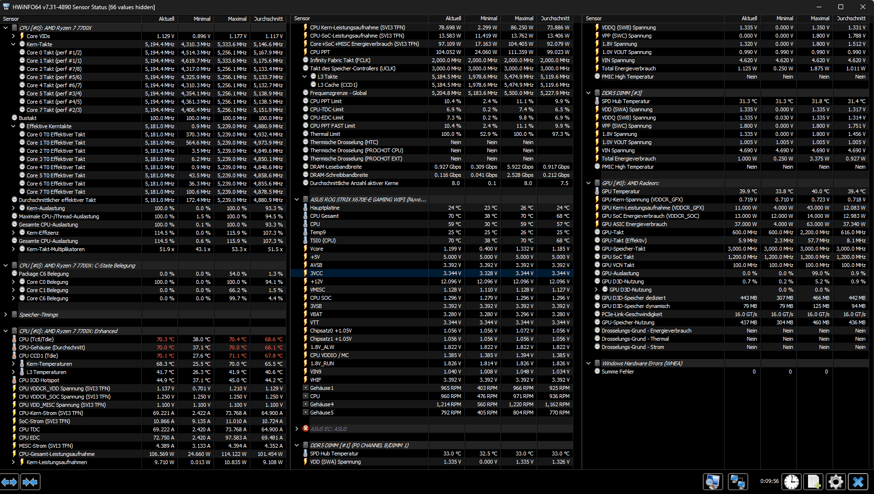This screenshot has width=874, height=494.
Task: Collapse the L3 Takte subtree
Action: coord(305,77)
